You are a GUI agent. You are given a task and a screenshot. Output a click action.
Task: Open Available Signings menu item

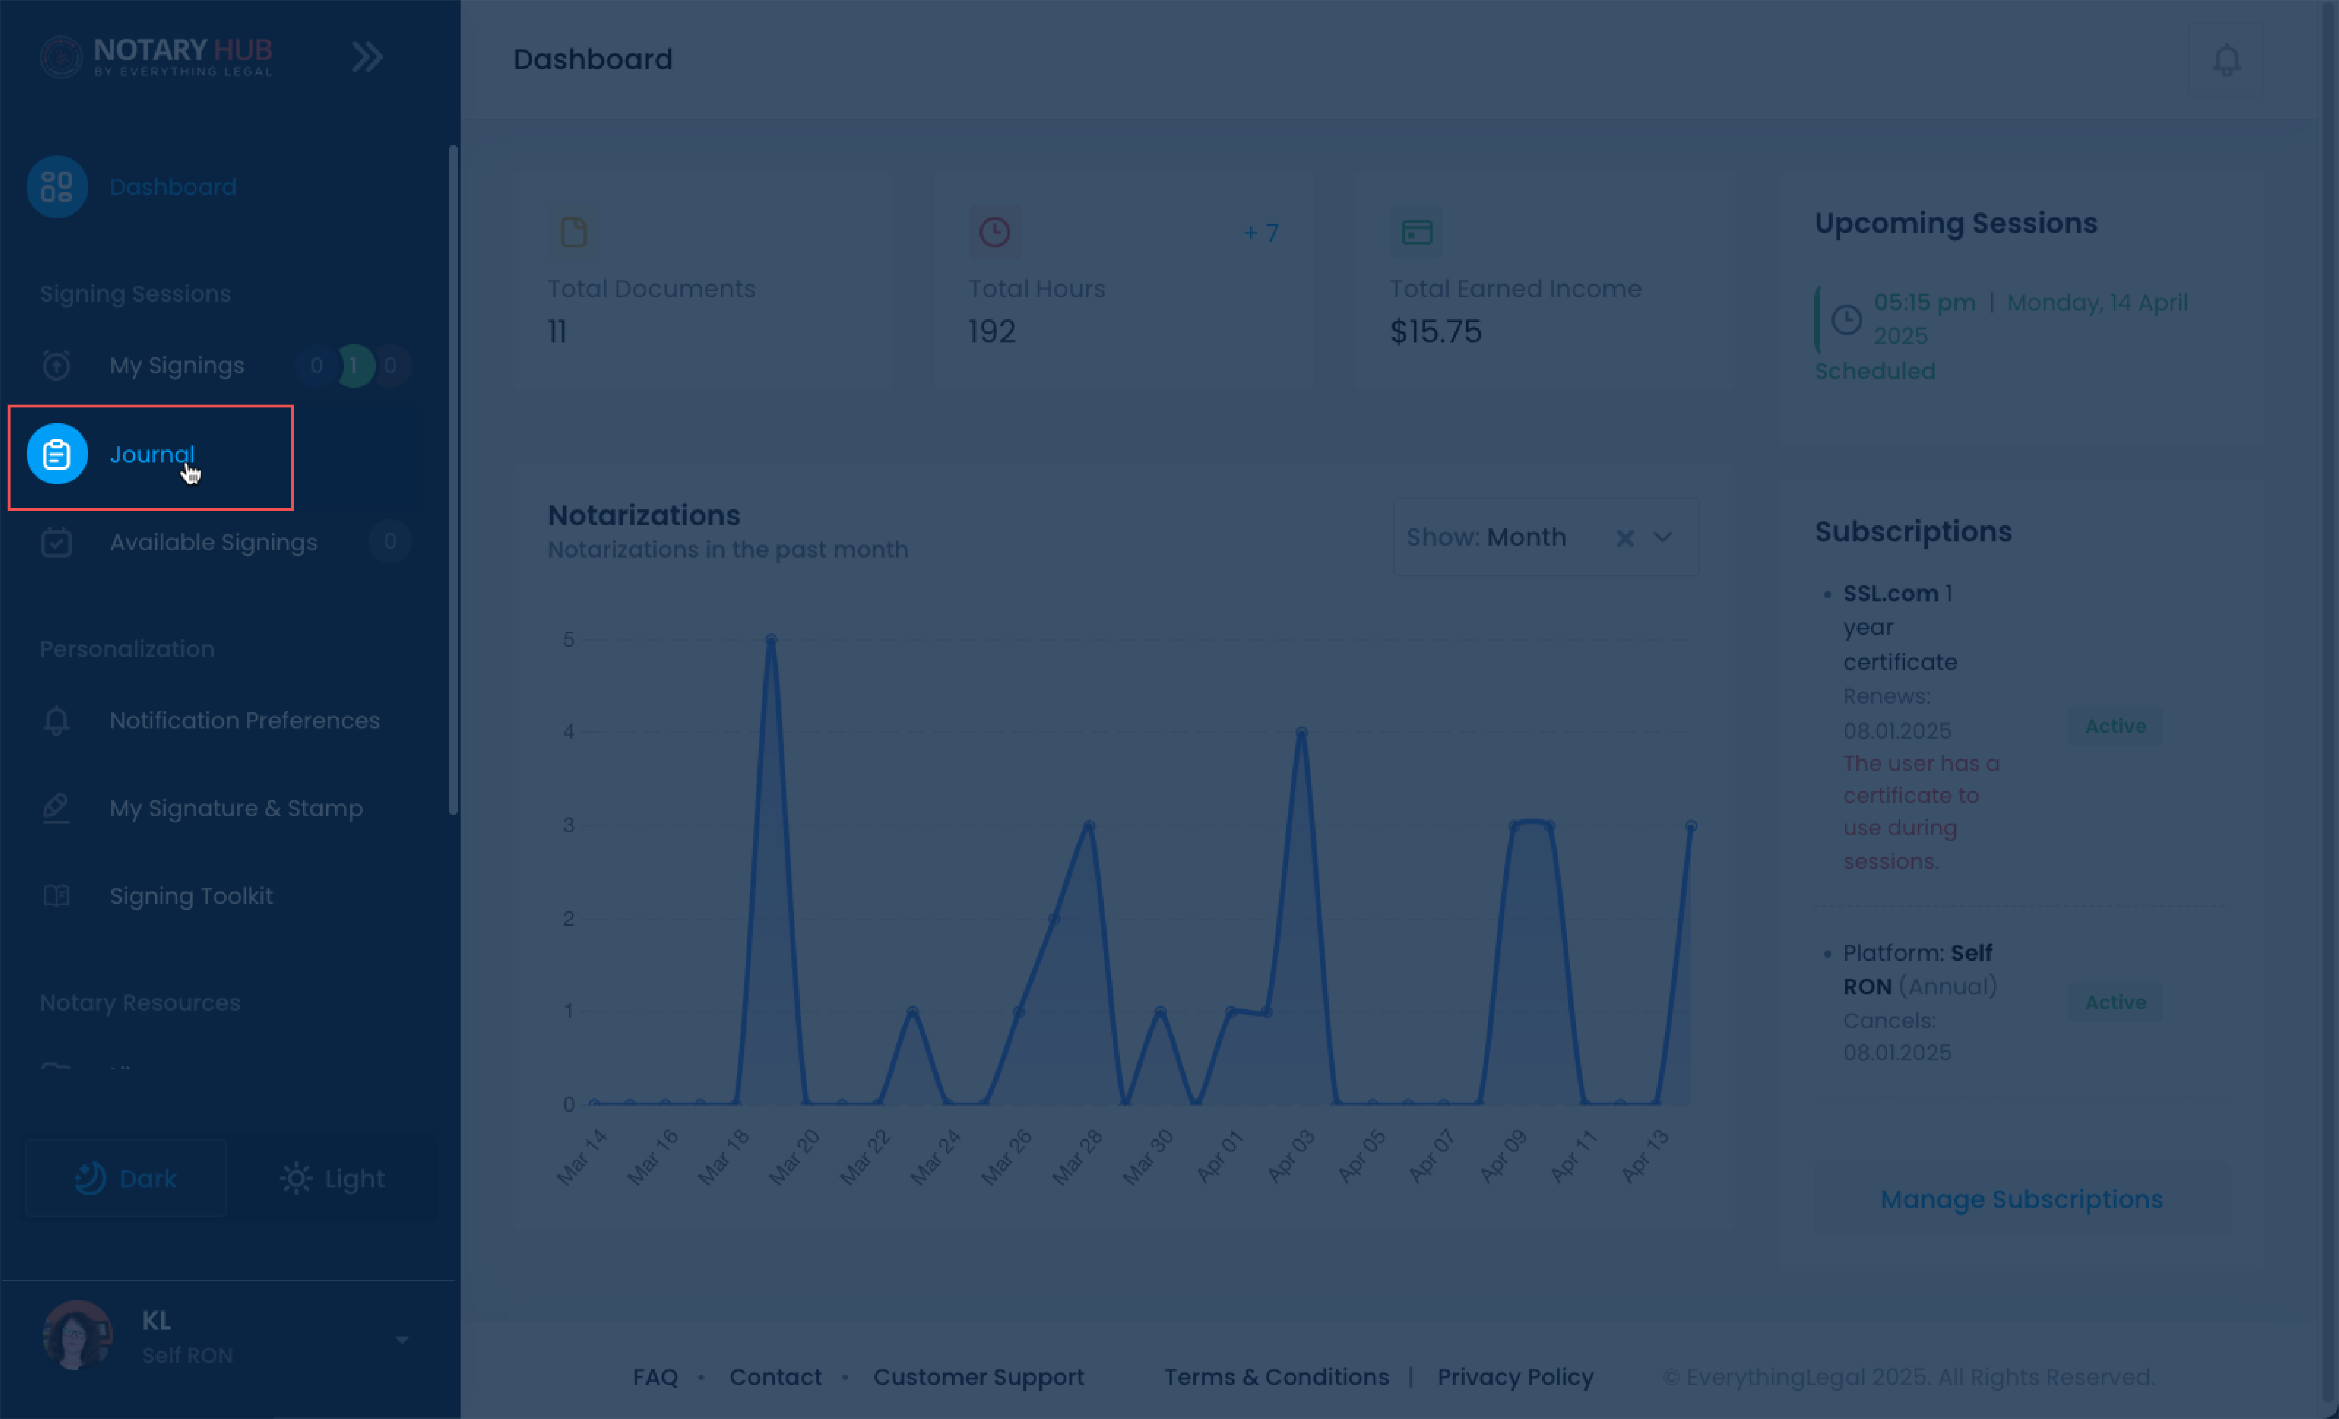(x=214, y=542)
